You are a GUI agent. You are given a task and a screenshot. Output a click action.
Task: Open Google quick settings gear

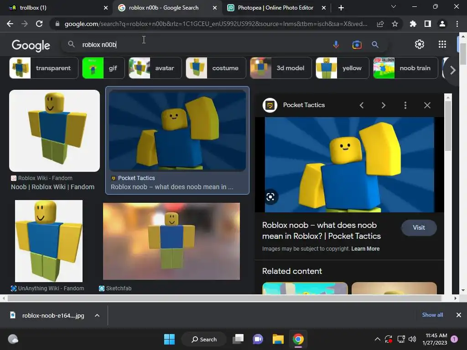(420, 44)
